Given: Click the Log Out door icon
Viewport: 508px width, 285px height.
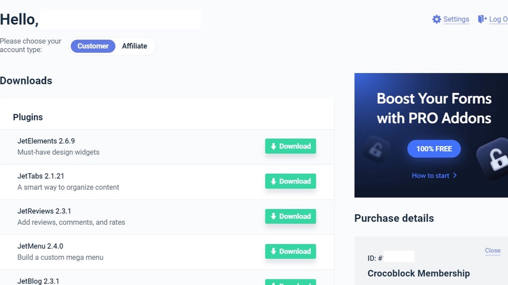Looking at the screenshot, I should (x=482, y=19).
